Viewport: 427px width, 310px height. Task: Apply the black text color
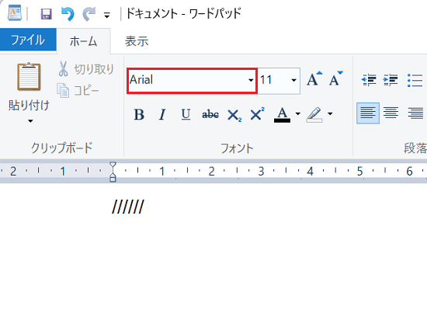pyautogui.click(x=282, y=114)
